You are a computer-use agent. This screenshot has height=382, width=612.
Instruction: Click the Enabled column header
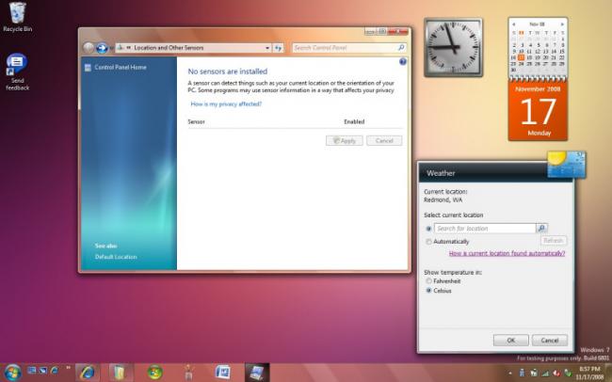pyautogui.click(x=354, y=121)
